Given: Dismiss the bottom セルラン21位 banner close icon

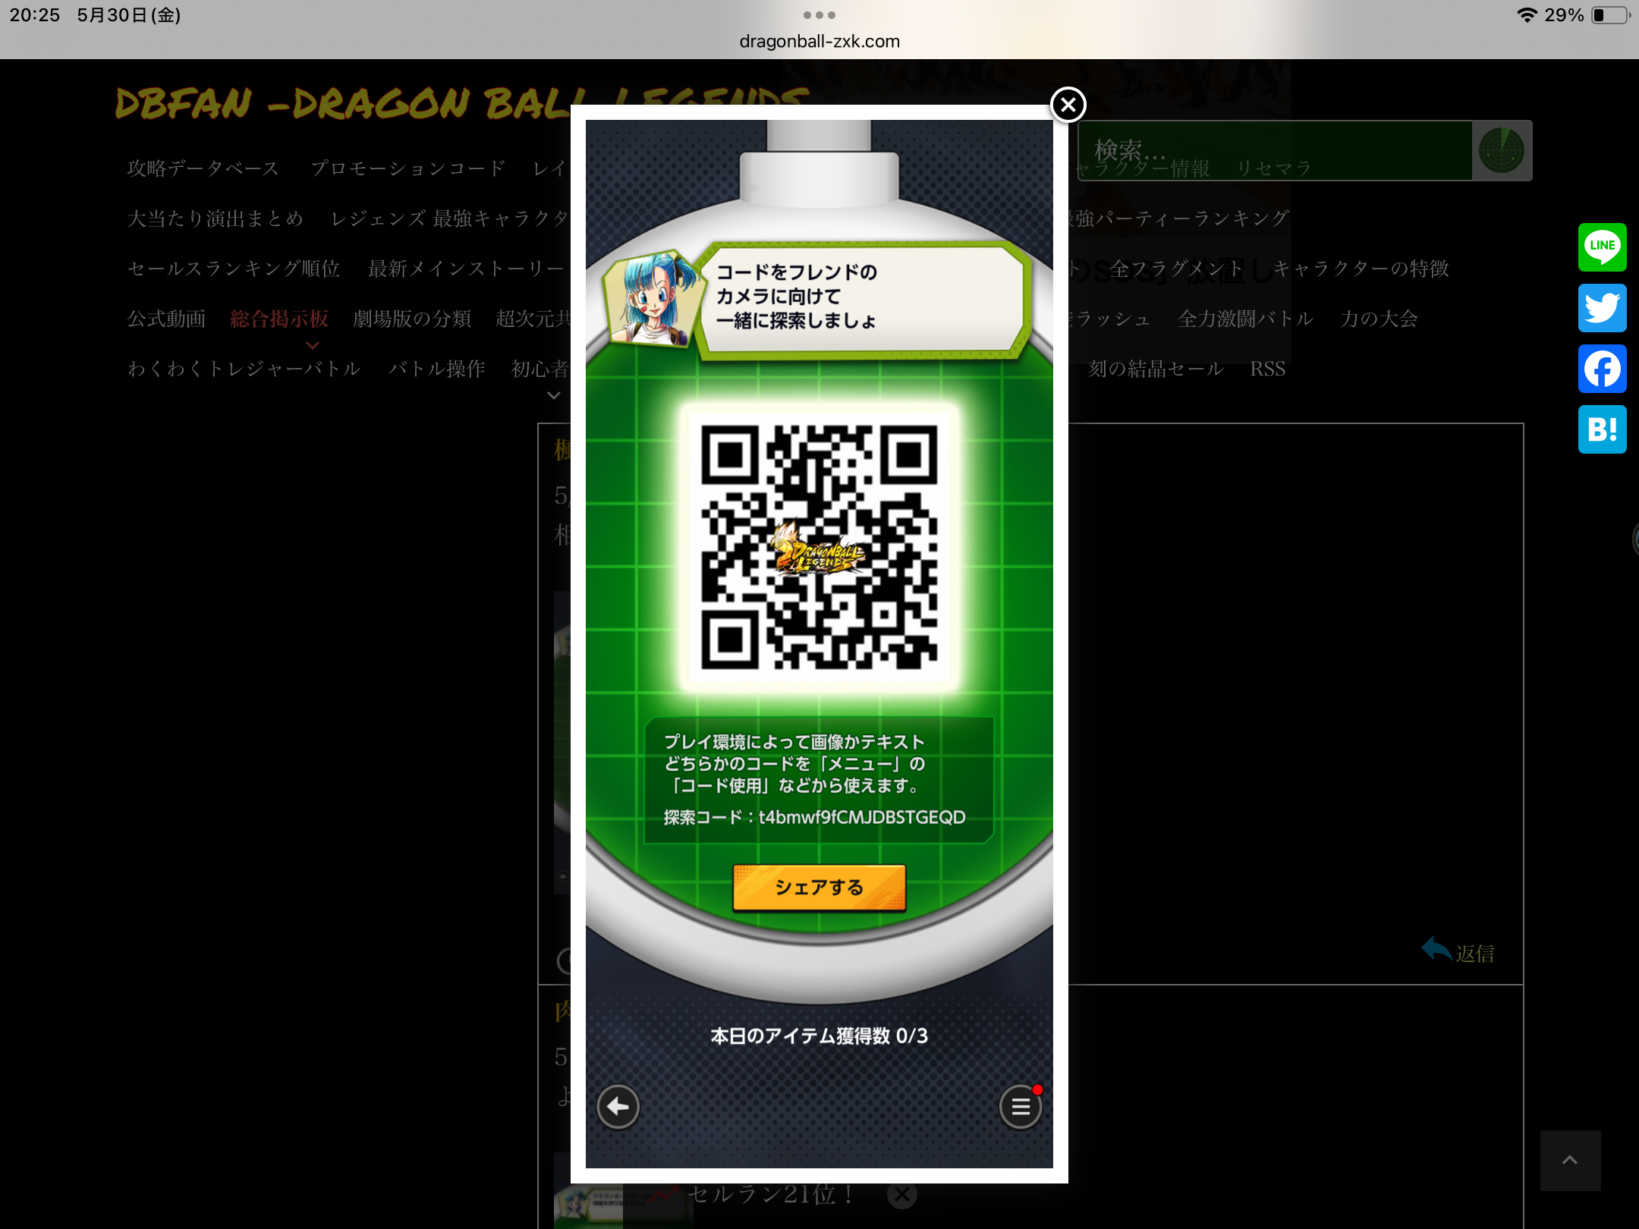Looking at the screenshot, I should coord(901,1195).
